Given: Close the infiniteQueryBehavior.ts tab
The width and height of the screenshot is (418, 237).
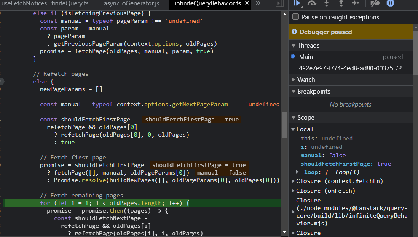Looking at the screenshot, I should click(247, 3).
